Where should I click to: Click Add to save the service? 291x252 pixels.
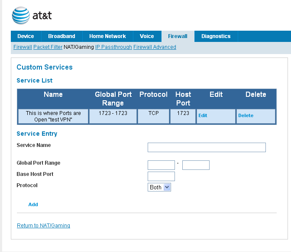(x=33, y=204)
